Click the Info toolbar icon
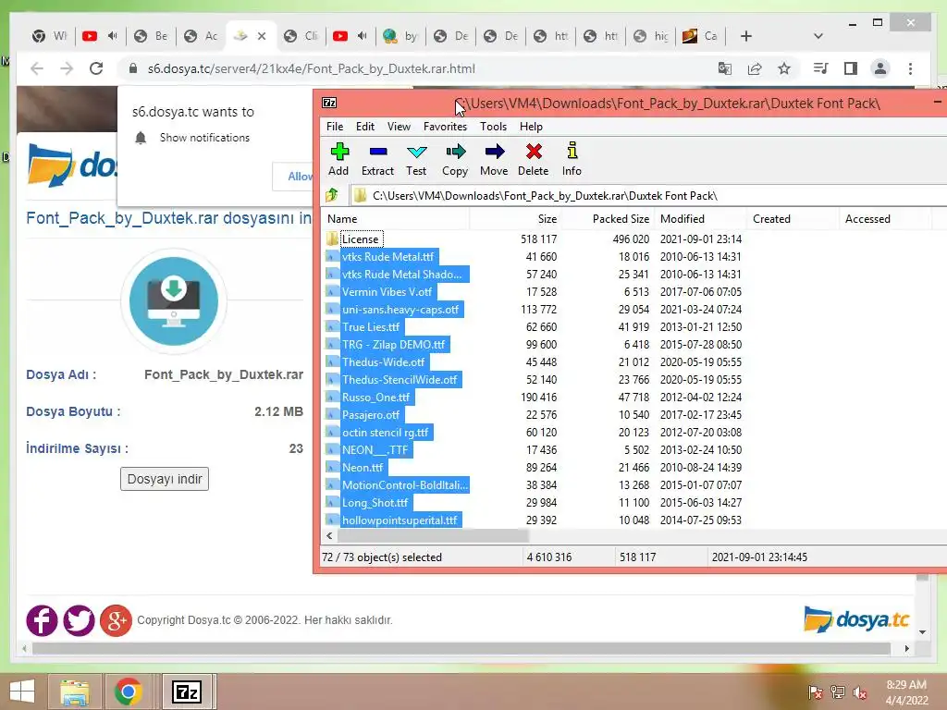The image size is (947, 710). coord(572,159)
